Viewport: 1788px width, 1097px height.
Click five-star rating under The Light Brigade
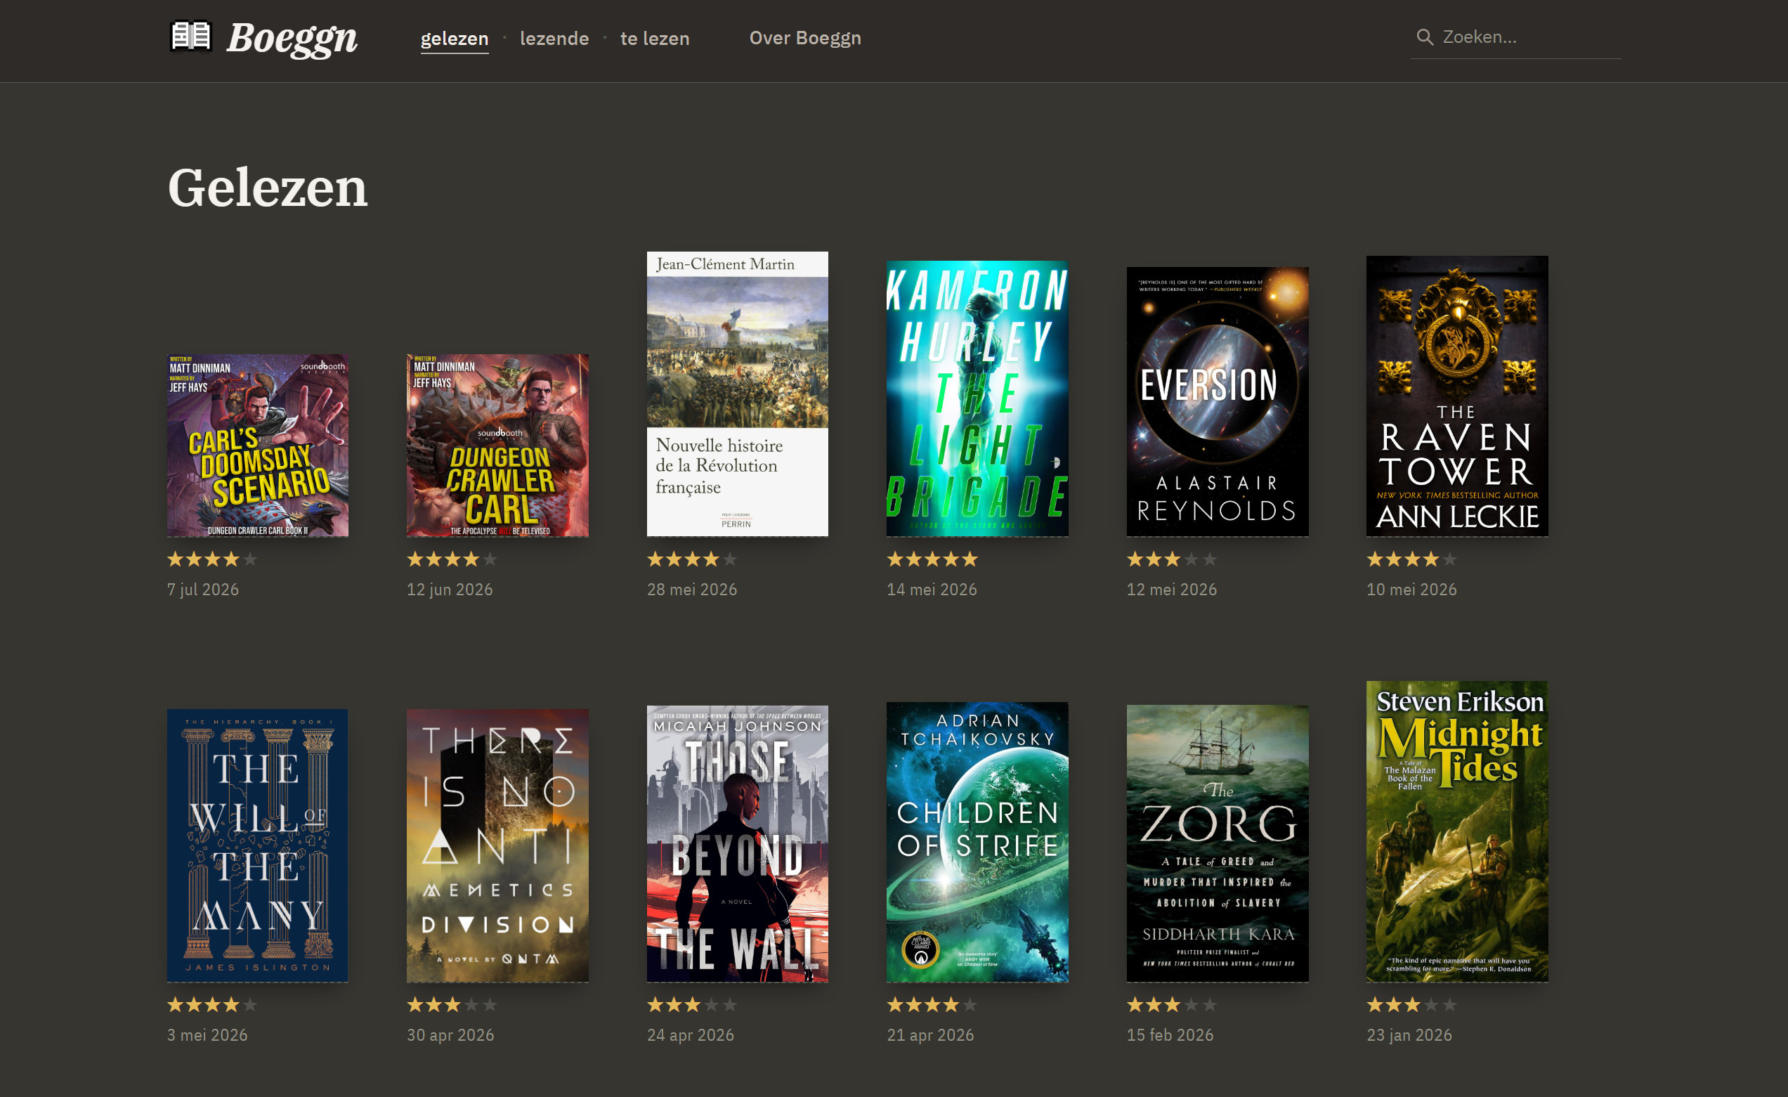click(932, 559)
